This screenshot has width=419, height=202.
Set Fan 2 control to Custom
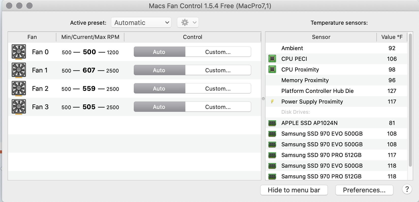[x=218, y=89]
